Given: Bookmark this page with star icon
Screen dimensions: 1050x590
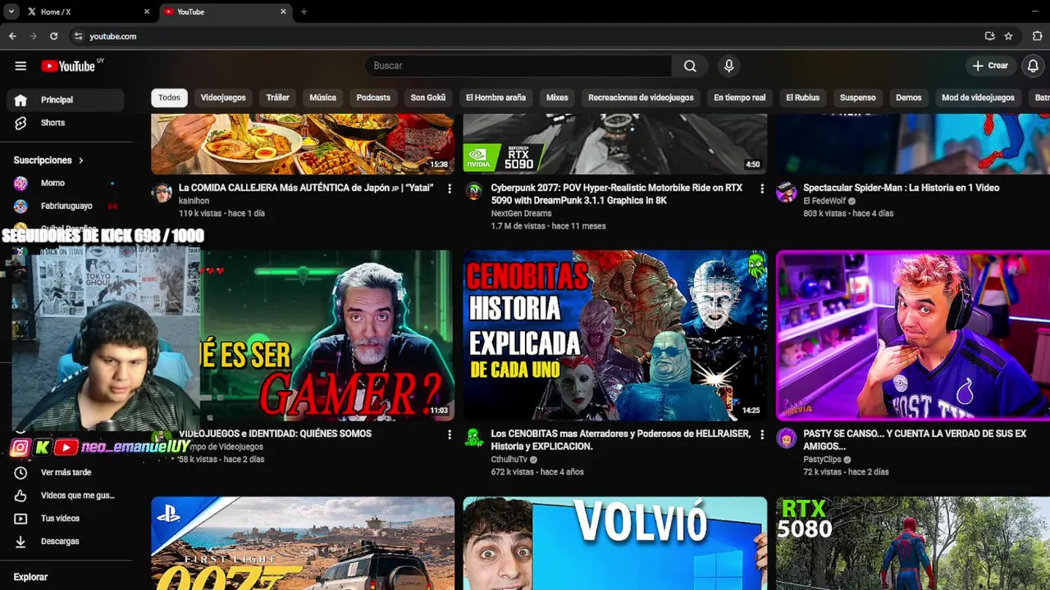Looking at the screenshot, I should coord(1008,36).
